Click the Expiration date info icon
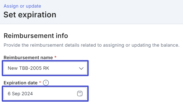Screen dimensions: 183x102 tap(46, 83)
